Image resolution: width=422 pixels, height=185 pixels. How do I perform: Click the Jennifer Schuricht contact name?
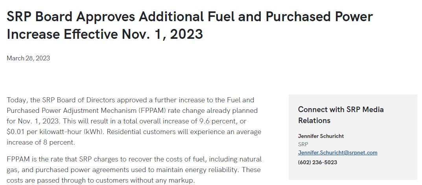(321, 136)
